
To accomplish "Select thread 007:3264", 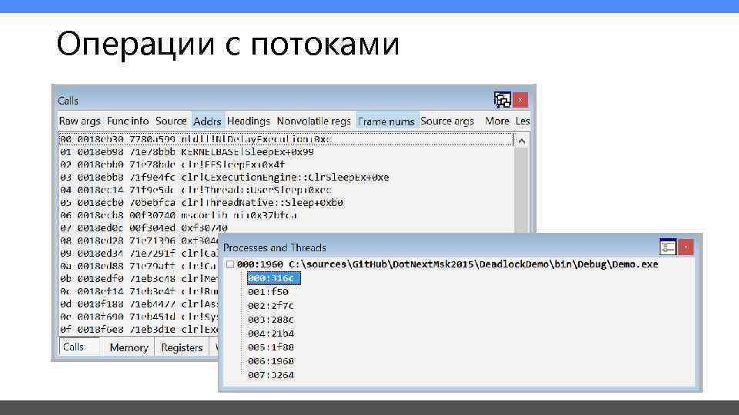I will pos(271,375).
